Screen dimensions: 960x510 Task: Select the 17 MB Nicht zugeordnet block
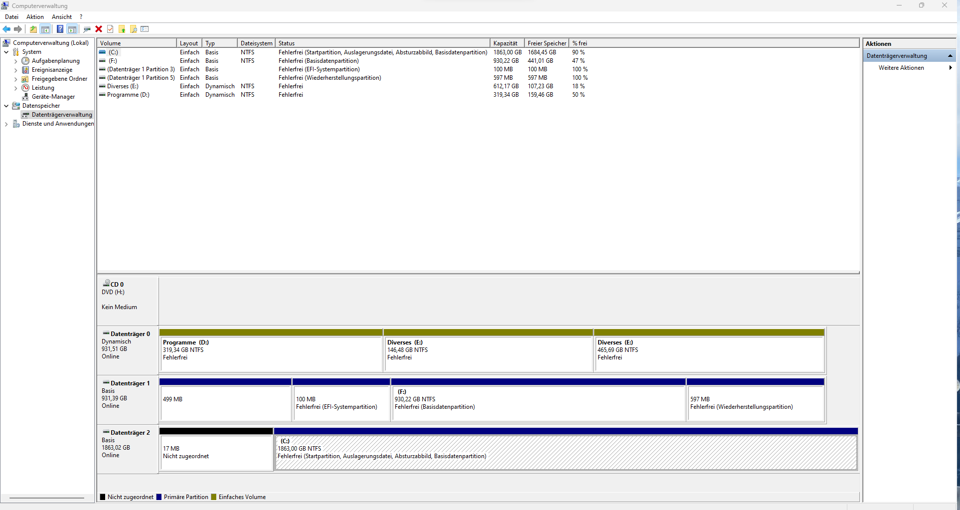point(216,449)
